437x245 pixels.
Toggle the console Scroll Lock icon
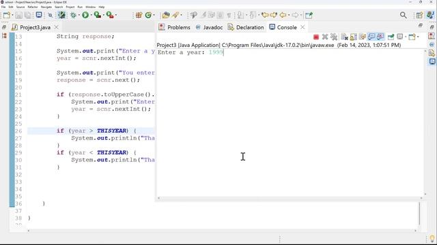pos(354,37)
